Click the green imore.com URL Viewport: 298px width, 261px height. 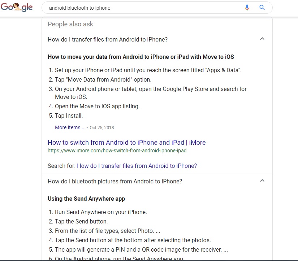117,151
